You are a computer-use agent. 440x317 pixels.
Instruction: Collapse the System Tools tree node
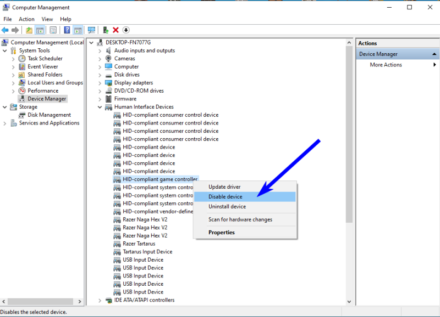[5, 50]
